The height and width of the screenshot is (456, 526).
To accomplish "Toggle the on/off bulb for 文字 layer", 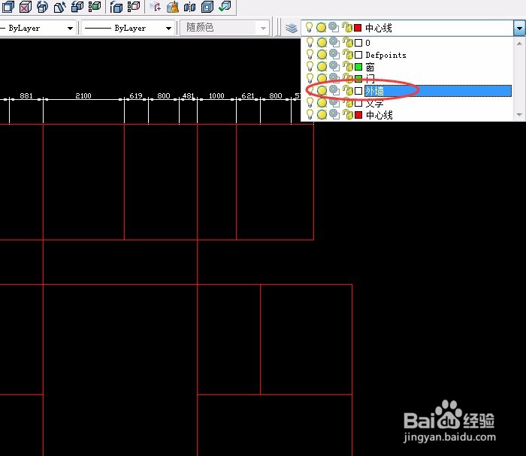I will [x=310, y=102].
